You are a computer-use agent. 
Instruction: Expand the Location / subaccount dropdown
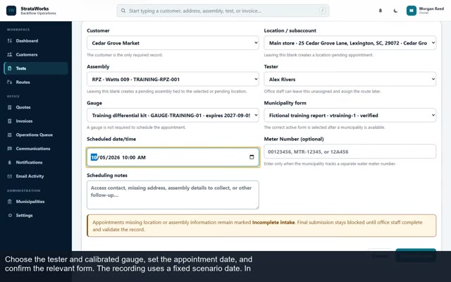click(350, 43)
